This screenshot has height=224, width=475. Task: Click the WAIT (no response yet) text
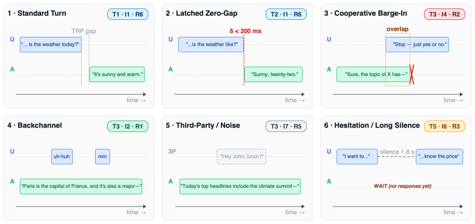point(402,186)
